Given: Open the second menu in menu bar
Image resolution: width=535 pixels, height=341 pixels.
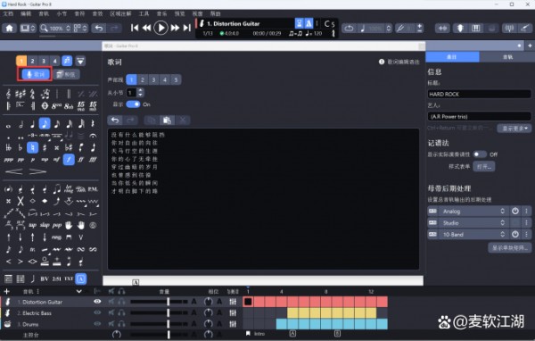Looking at the screenshot, I should (x=26, y=13).
